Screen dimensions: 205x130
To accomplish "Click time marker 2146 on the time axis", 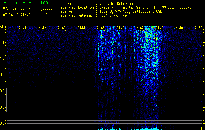I will point(120,28).
